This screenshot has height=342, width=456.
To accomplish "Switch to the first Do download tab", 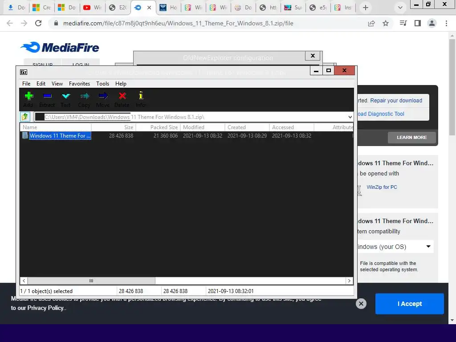I will click(x=16, y=8).
